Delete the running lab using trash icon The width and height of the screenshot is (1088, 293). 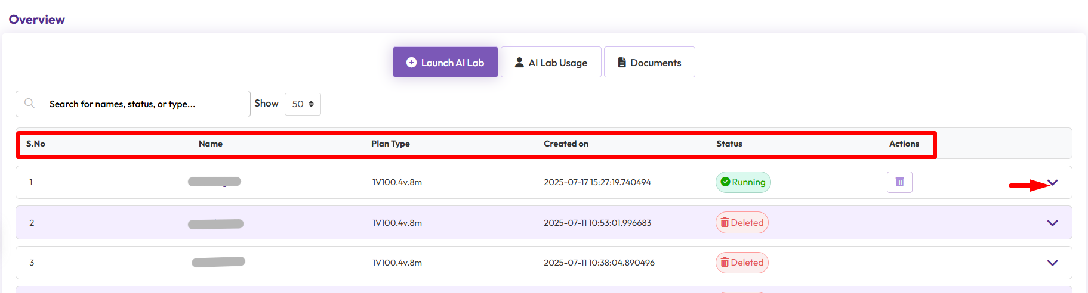click(899, 182)
